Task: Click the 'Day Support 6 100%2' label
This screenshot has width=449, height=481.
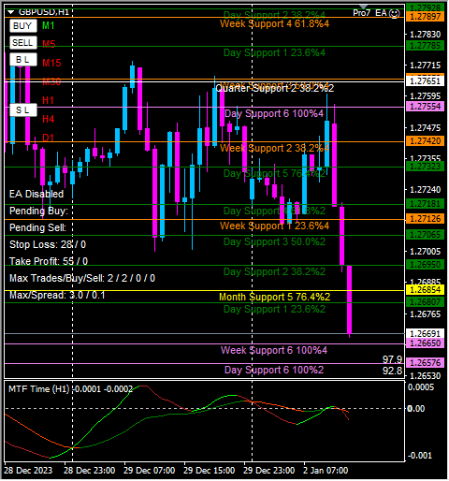Action: tap(274, 370)
